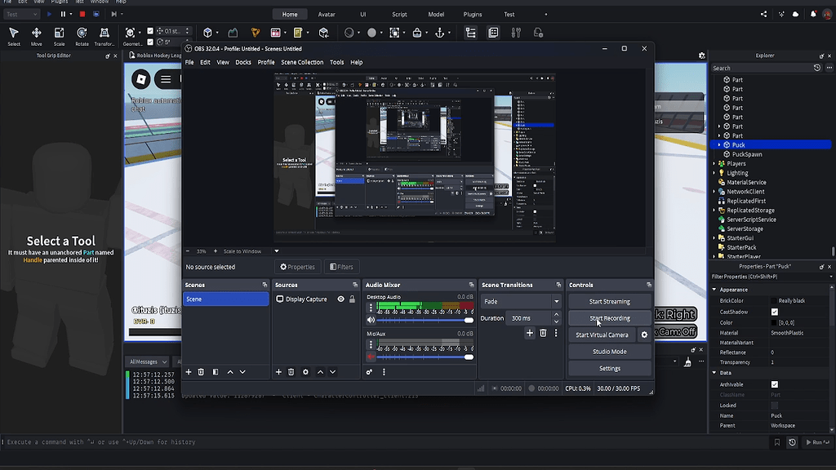Toggle the Display Capture lock
Image resolution: width=836 pixels, height=470 pixels.
pyautogui.click(x=352, y=299)
